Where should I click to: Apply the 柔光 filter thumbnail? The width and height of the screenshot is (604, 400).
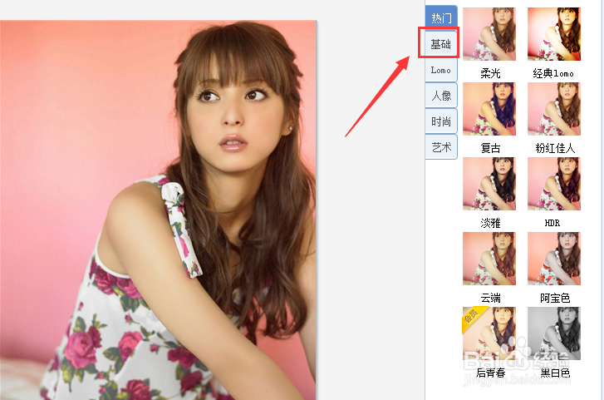(x=489, y=34)
